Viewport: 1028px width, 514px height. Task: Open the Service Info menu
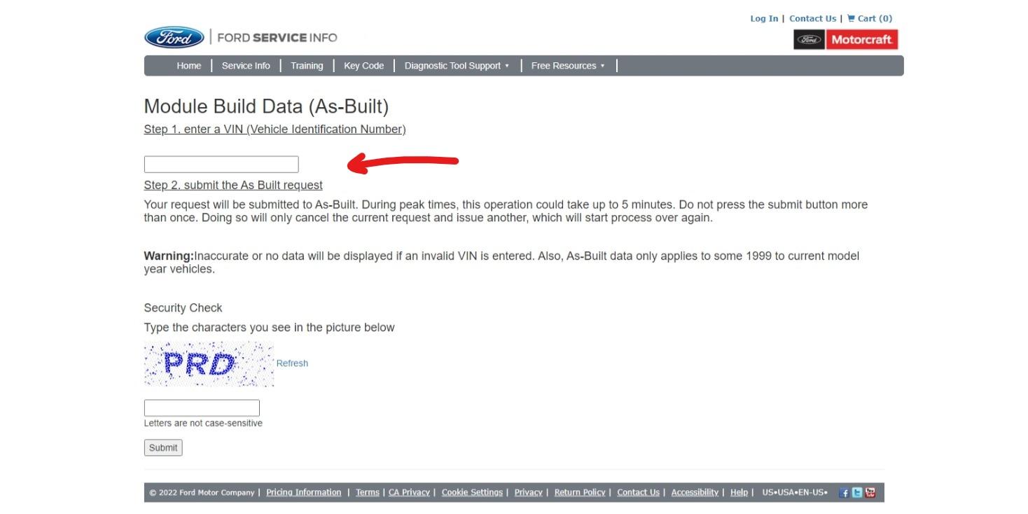click(246, 66)
